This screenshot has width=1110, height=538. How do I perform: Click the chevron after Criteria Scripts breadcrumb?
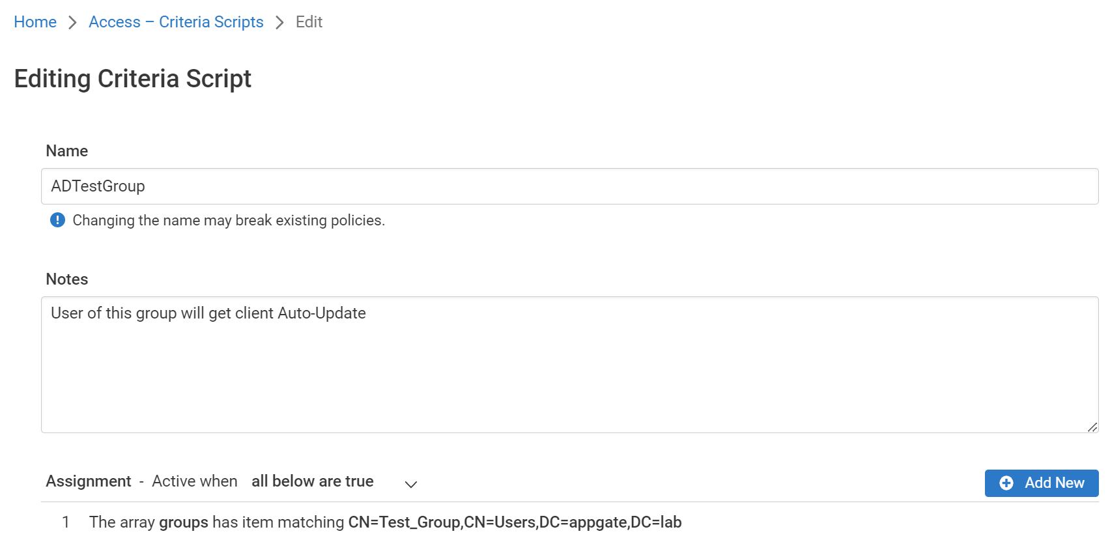(279, 21)
